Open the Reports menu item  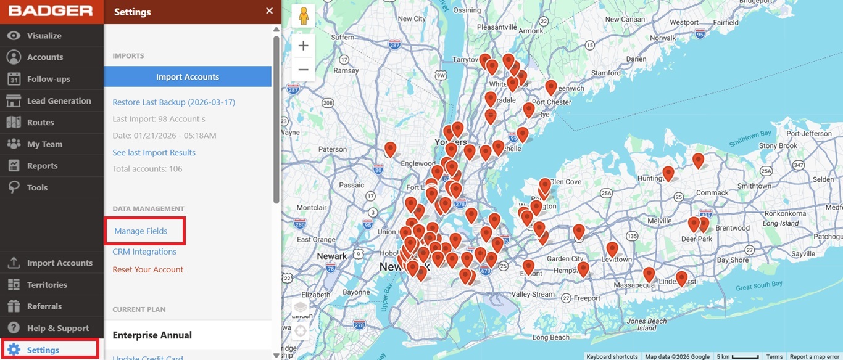click(x=42, y=166)
